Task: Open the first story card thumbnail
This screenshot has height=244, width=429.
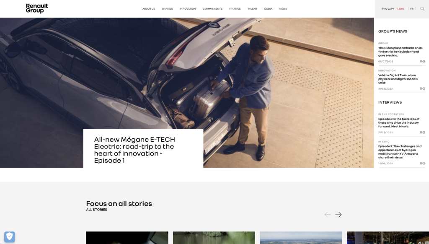Action: [127, 238]
